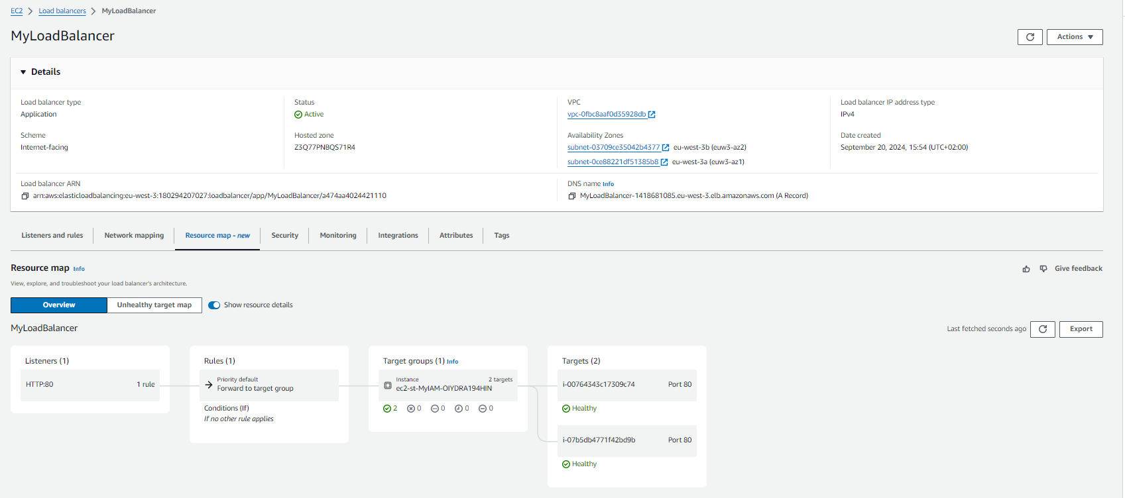Click the Active status check icon

pyautogui.click(x=298, y=115)
